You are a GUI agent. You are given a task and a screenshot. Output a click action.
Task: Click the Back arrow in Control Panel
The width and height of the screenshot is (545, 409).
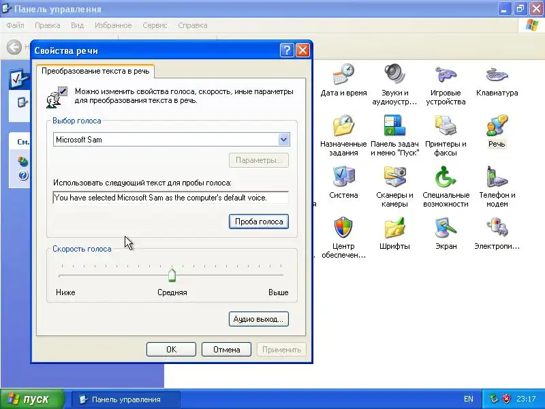click(x=14, y=47)
